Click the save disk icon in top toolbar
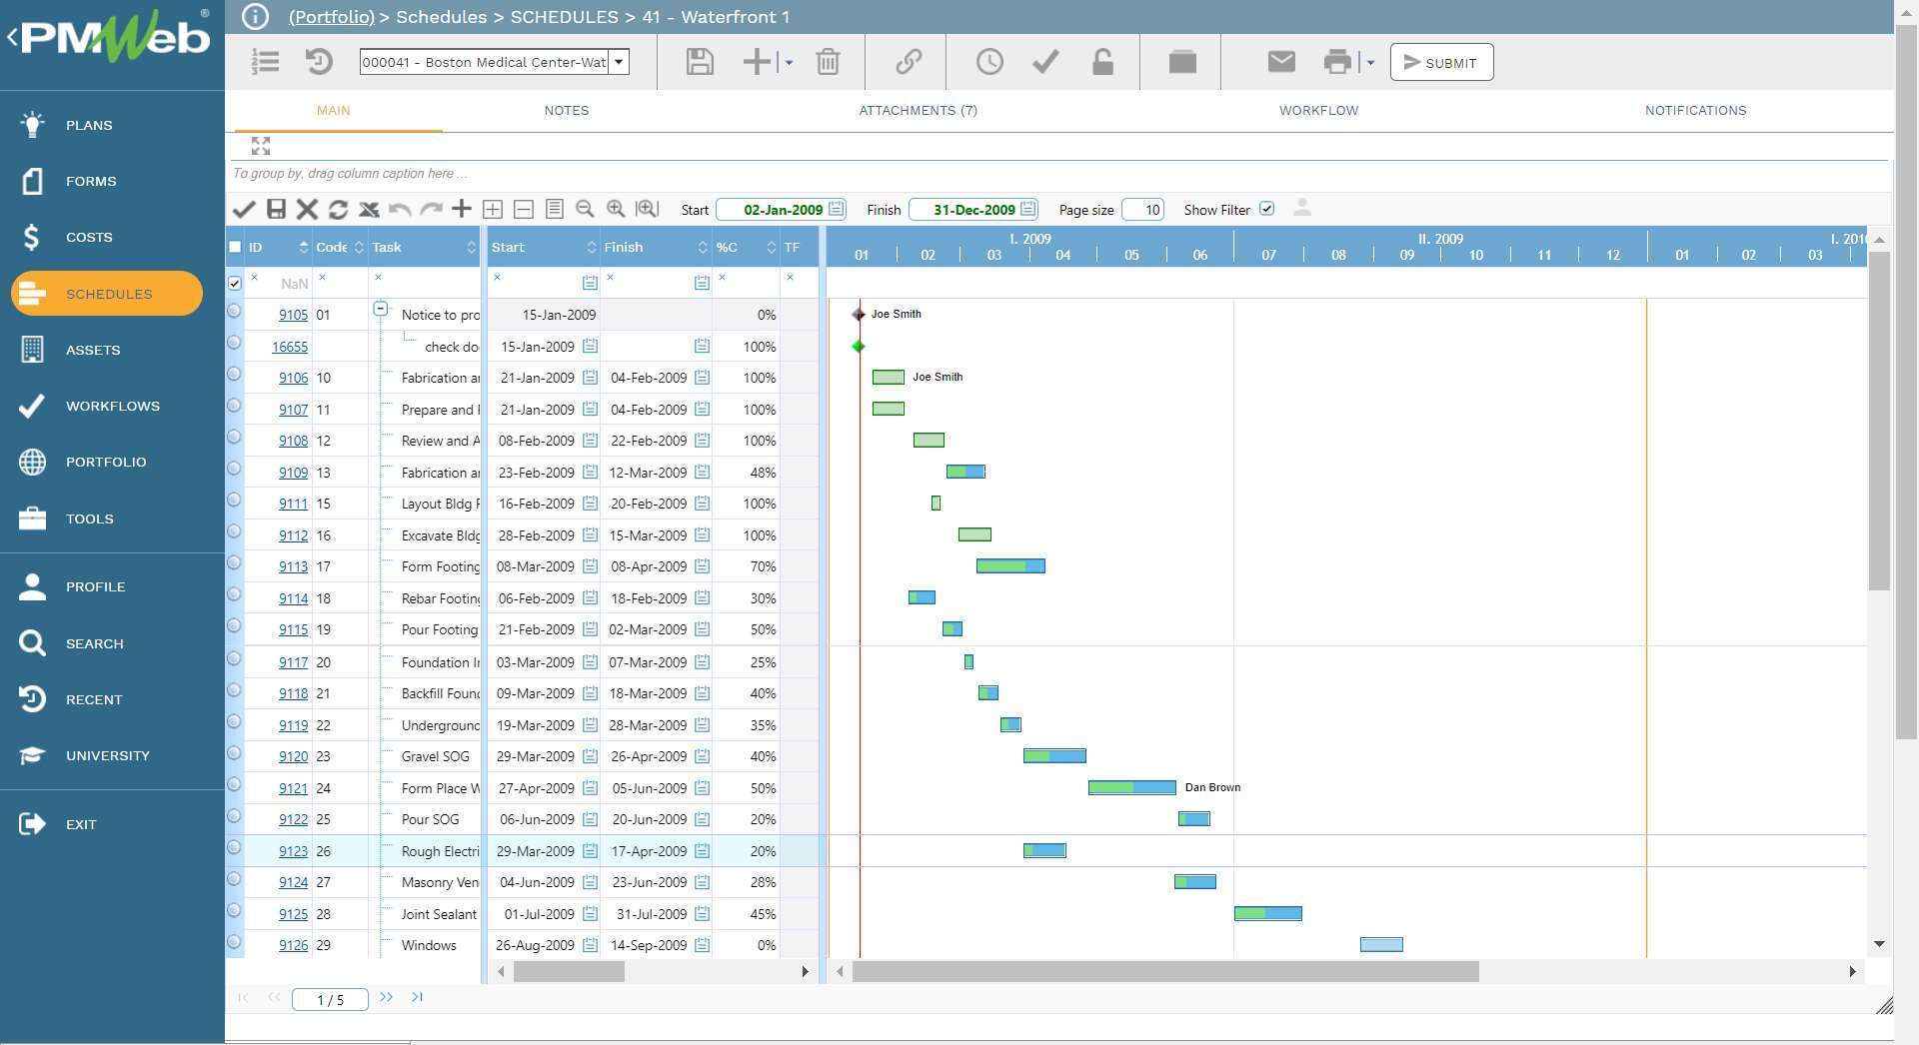This screenshot has width=1919, height=1045. pos(700,62)
